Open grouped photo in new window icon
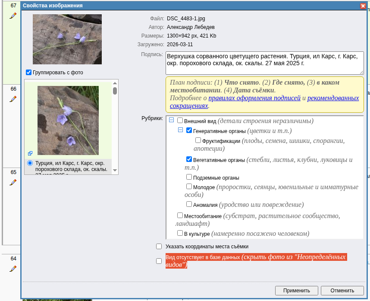Image resolution: width=370 pixels, height=301 pixels. (x=30, y=153)
